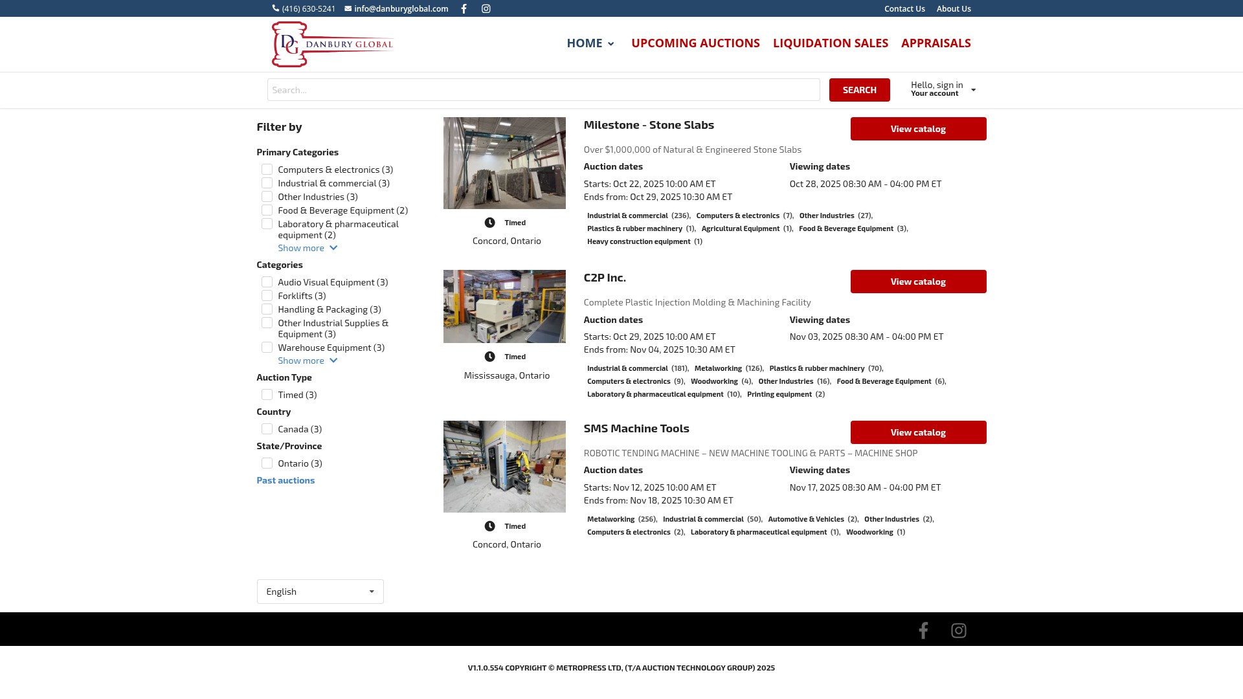
Task: Click Metalworking (256) category tag
Action: pyautogui.click(x=621, y=519)
